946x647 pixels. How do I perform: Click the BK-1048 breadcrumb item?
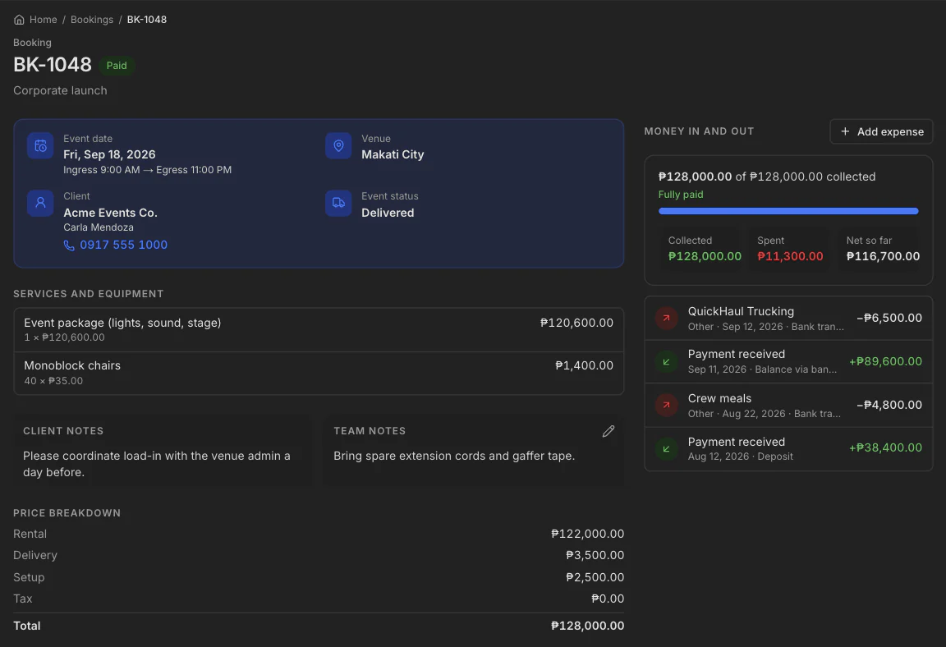pyautogui.click(x=147, y=20)
